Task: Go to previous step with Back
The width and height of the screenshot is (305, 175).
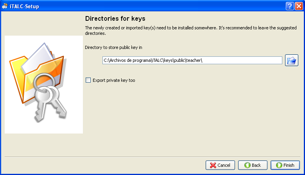Action: click(x=253, y=165)
